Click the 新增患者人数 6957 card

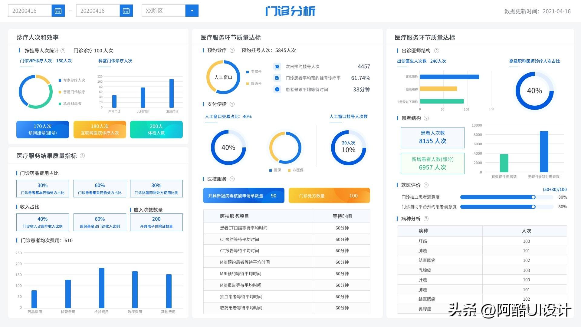coord(433,163)
